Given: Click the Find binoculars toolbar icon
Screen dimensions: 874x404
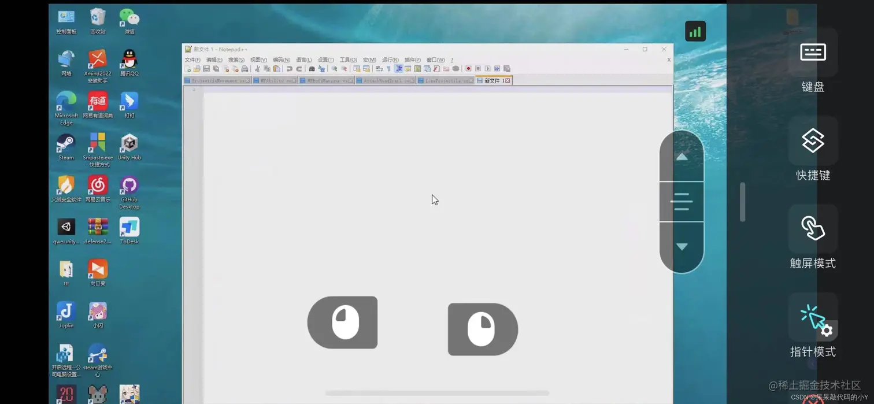Looking at the screenshot, I should click(312, 69).
